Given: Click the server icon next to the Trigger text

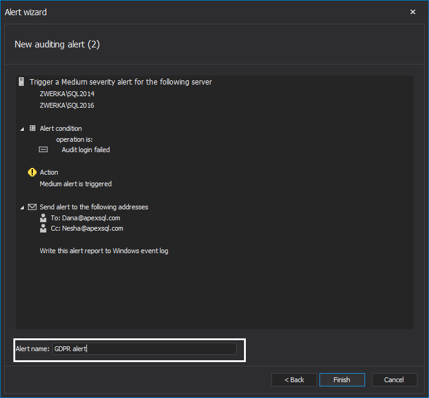Looking at the screenshot, I should pyautogui.click(x=21, y=82).
